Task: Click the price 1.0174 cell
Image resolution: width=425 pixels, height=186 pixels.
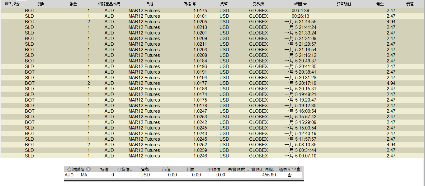Action: click(200, 94)
